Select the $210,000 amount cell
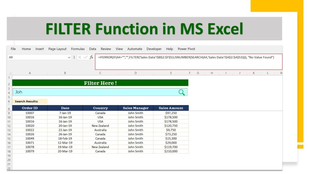The image size is (310, 174). tap(171, 151)
